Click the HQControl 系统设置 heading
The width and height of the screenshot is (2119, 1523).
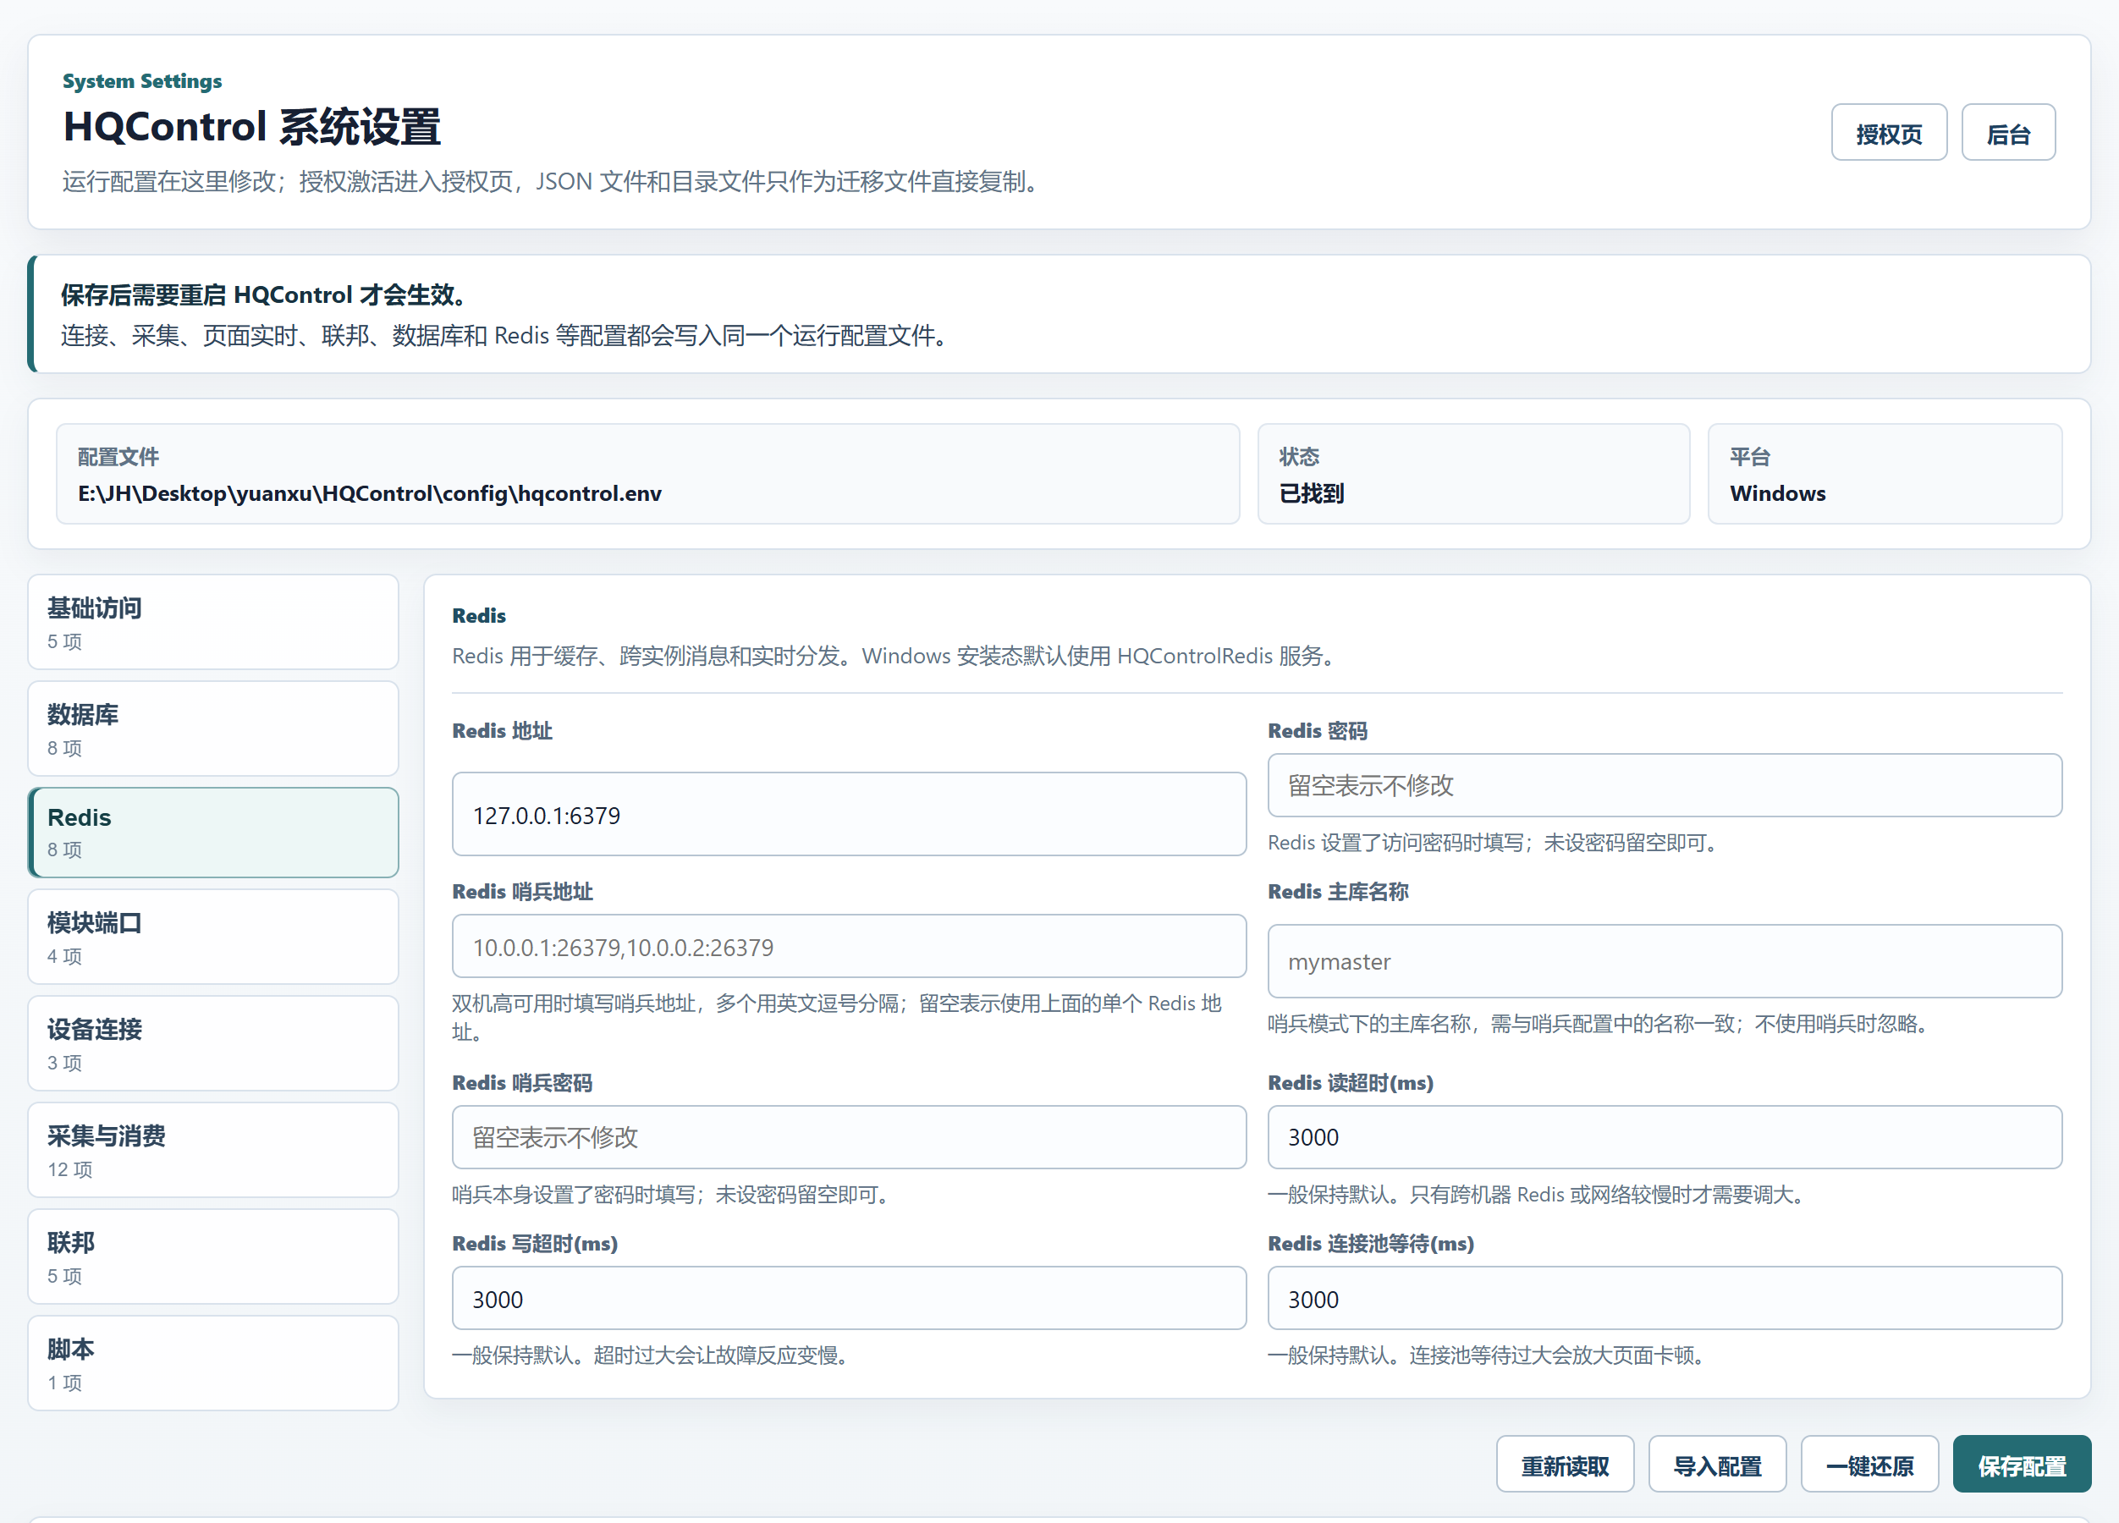pos(251,127)
